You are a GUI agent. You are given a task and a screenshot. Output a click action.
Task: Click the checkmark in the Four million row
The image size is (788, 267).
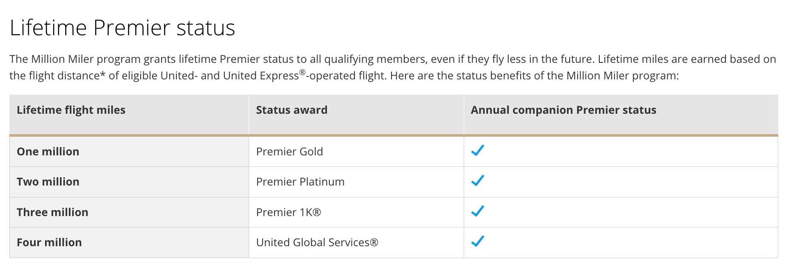pyautogui.click(x=478, y=242)
